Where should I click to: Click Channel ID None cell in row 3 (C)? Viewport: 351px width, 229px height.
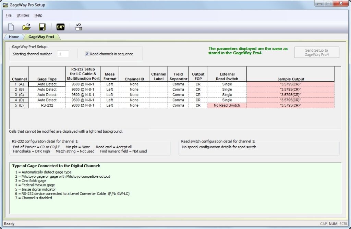(x=134, y=95)
